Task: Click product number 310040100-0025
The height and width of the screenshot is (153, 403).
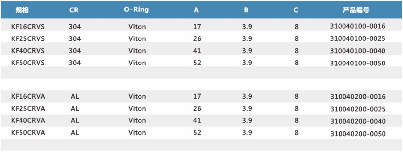Action: tap(358, 39)
